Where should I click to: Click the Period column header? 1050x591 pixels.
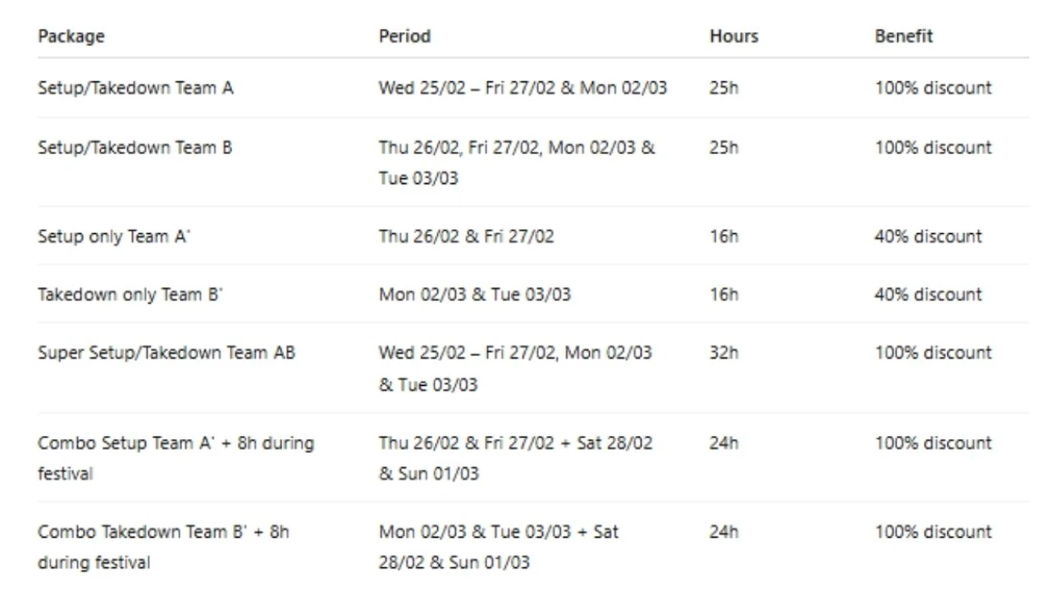[x=404, y=36]
